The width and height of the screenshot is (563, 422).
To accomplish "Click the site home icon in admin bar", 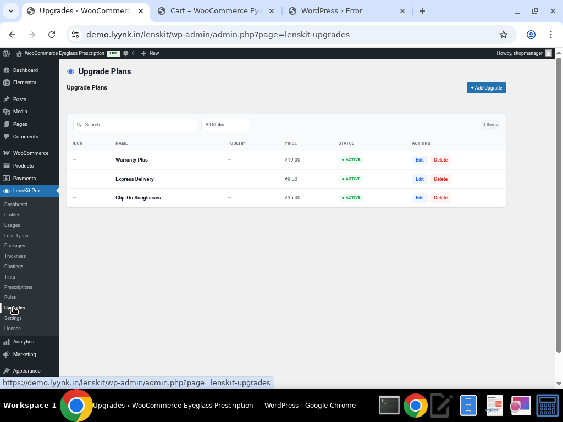I will (19, 53).
